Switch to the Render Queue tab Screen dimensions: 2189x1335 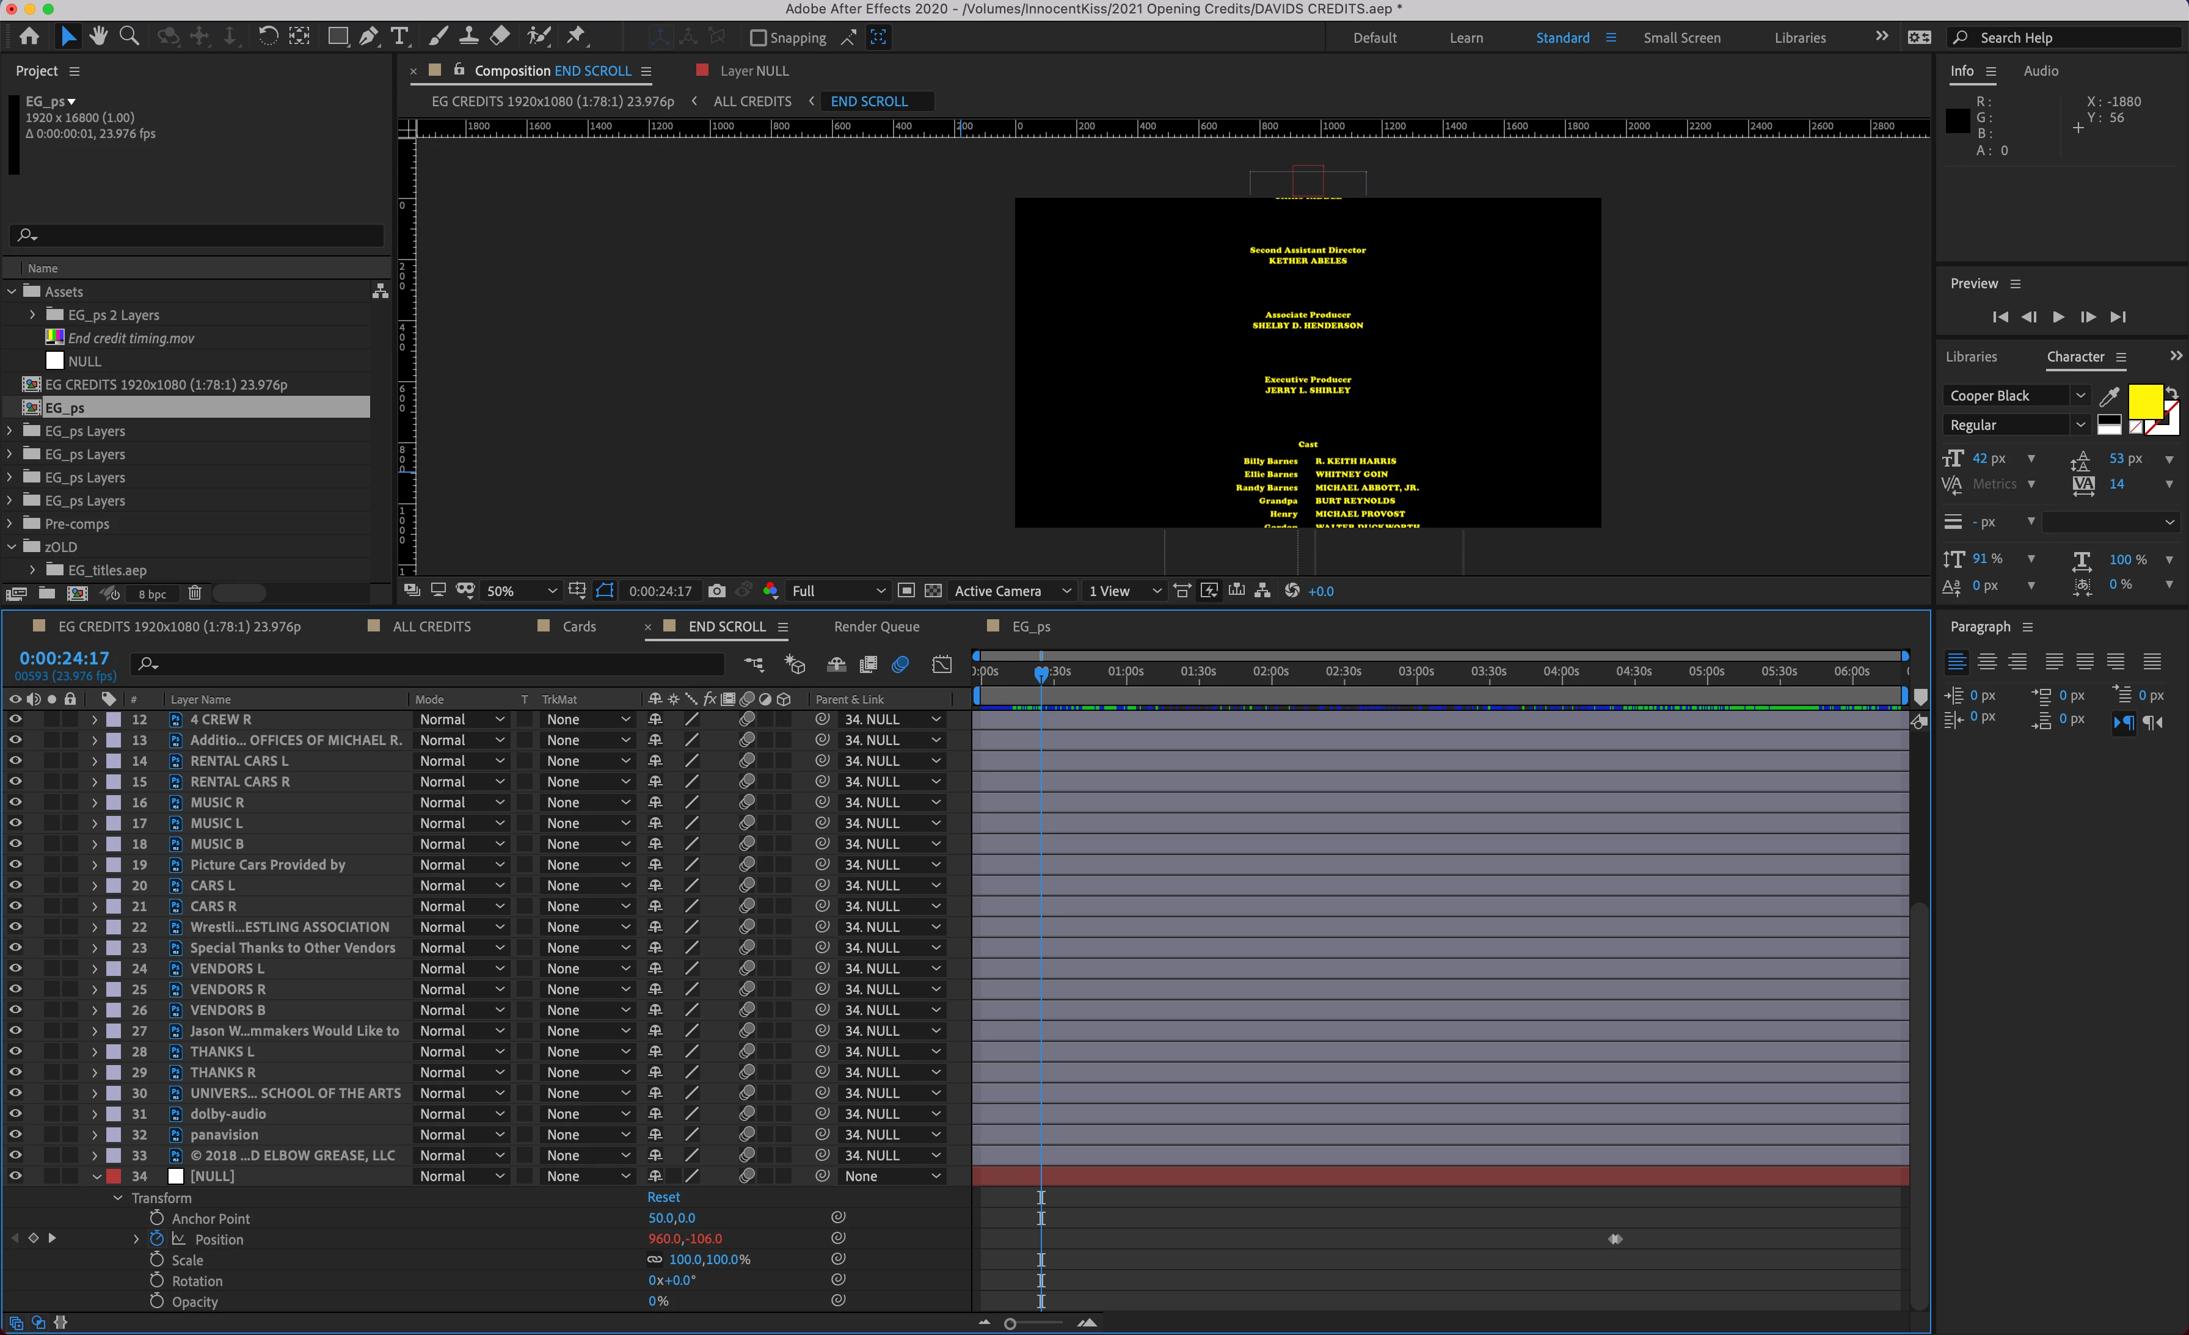tap(876, 626)
